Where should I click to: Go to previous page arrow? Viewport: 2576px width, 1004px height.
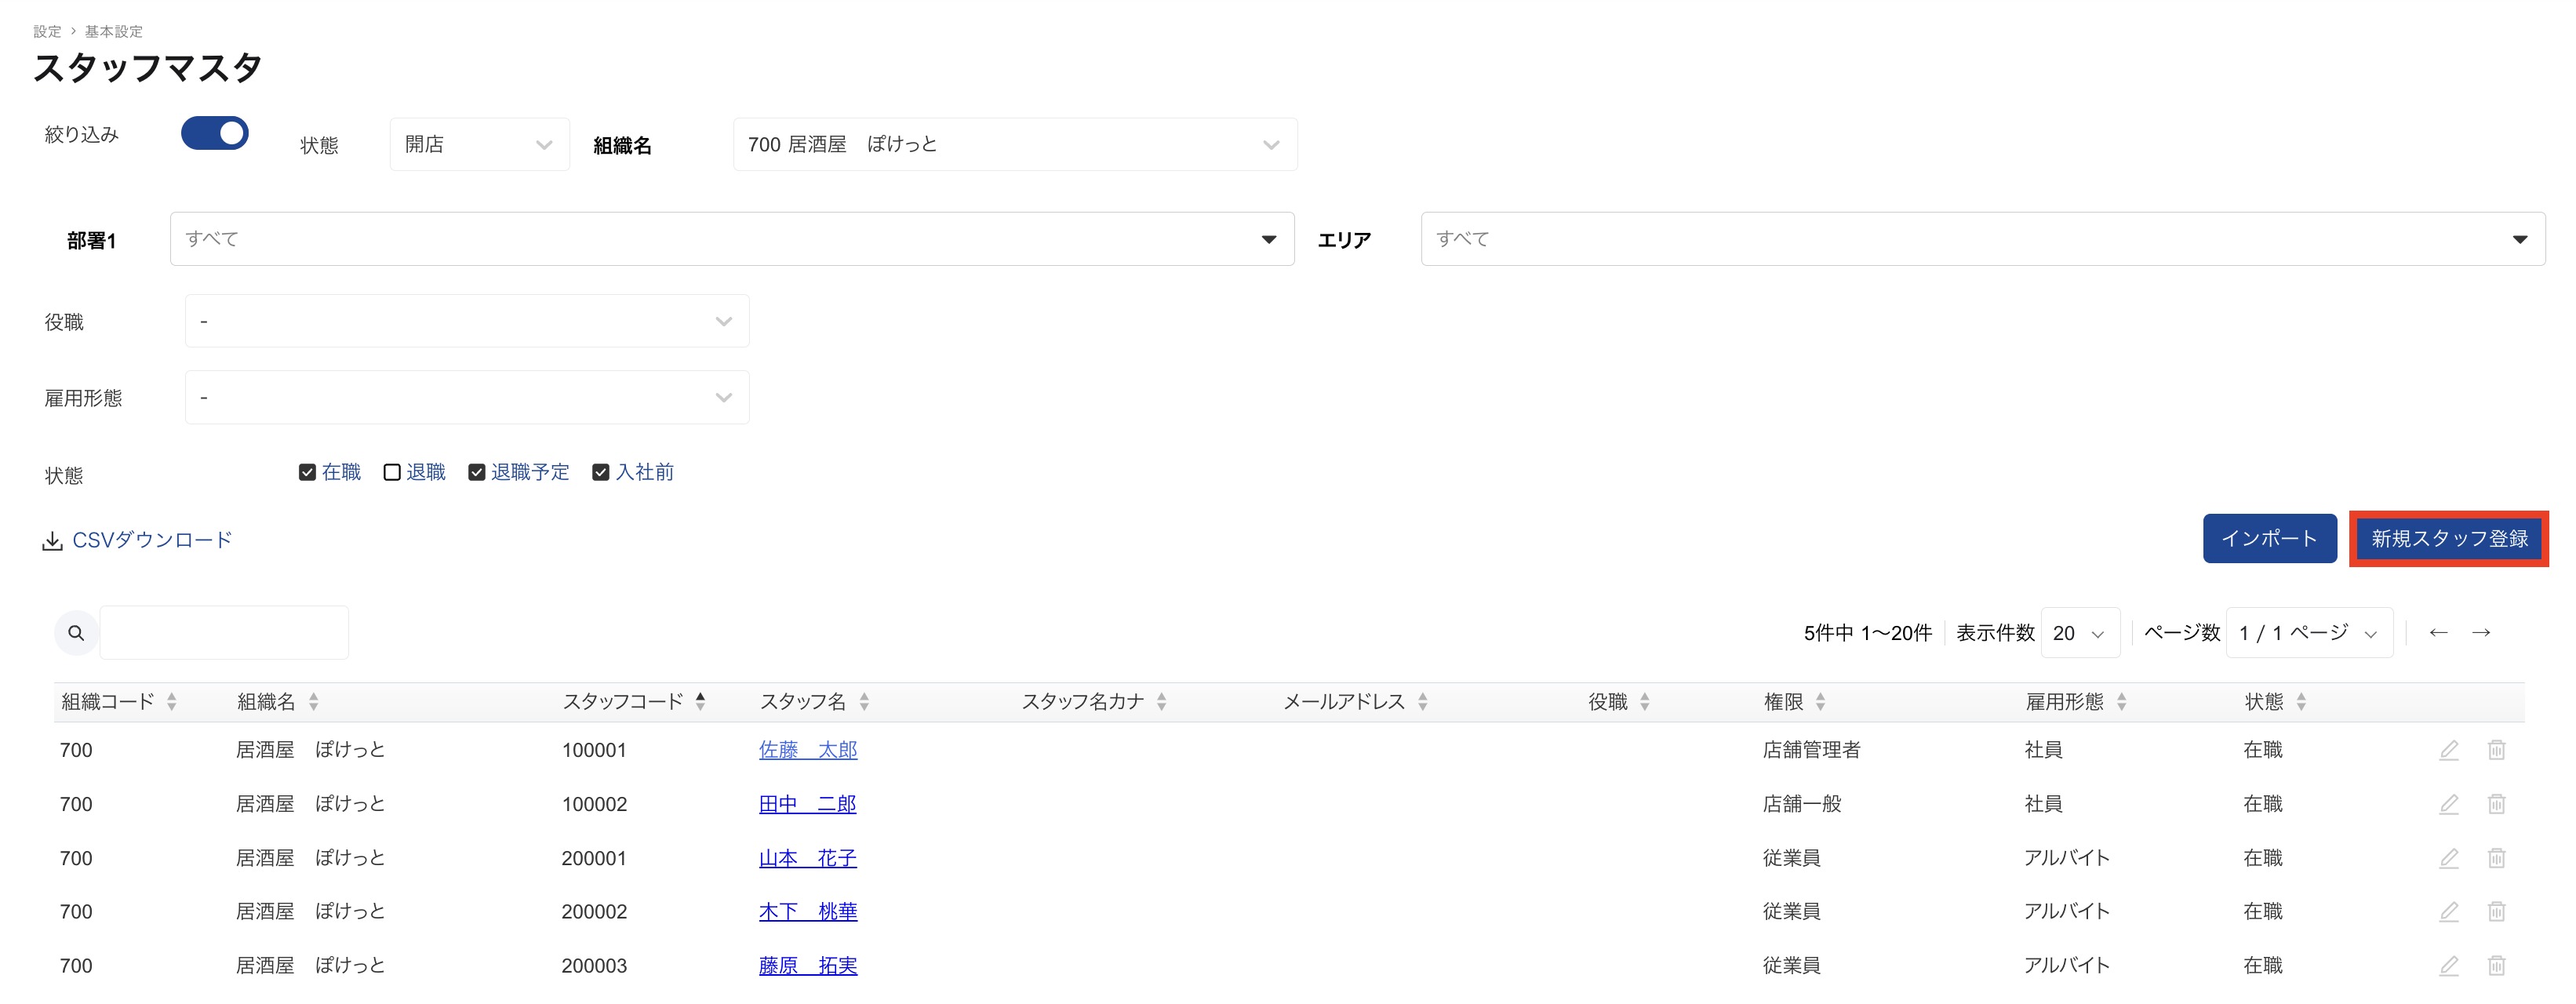pos(2438,633)
